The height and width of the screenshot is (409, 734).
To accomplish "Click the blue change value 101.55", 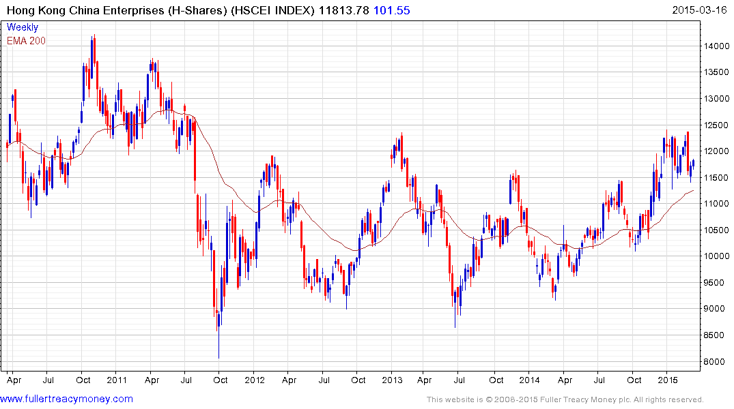I will (392, 10).
